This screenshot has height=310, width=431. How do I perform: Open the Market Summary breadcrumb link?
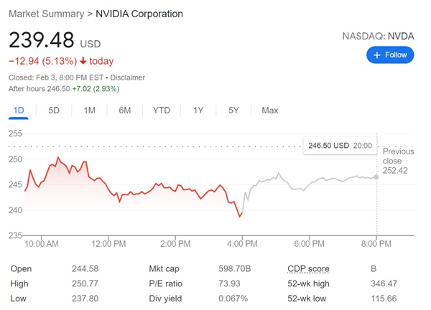[44, 14]
